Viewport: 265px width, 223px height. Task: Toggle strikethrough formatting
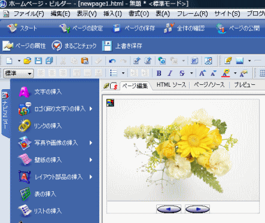(182, 74)
